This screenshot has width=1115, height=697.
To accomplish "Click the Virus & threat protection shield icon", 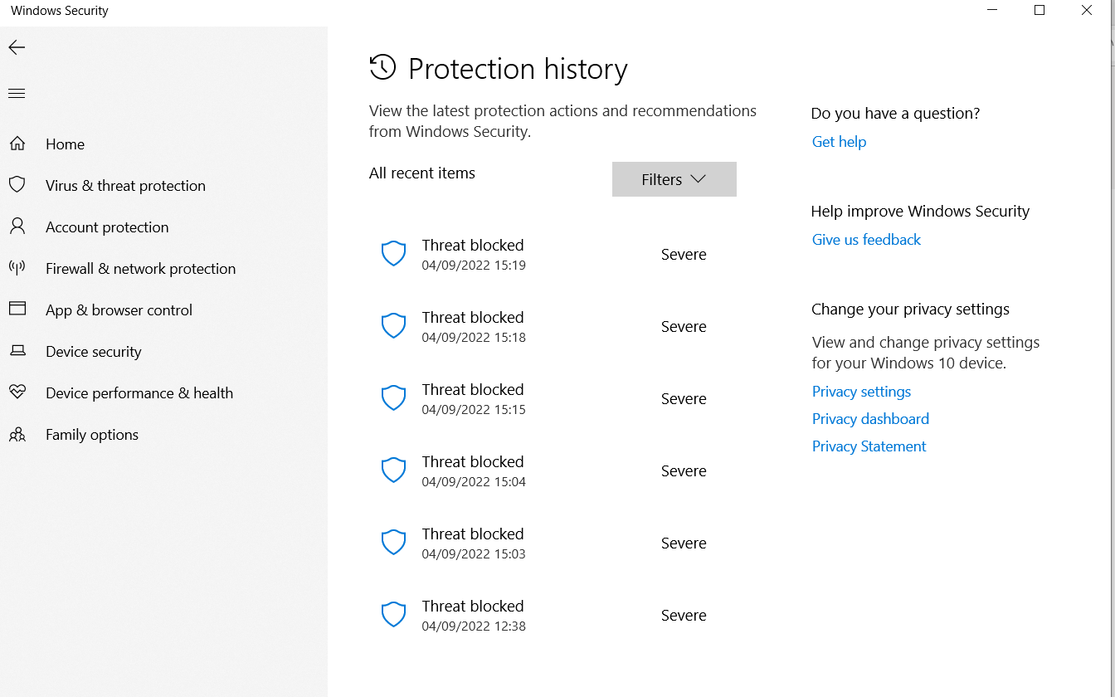I will coord(17,184).
